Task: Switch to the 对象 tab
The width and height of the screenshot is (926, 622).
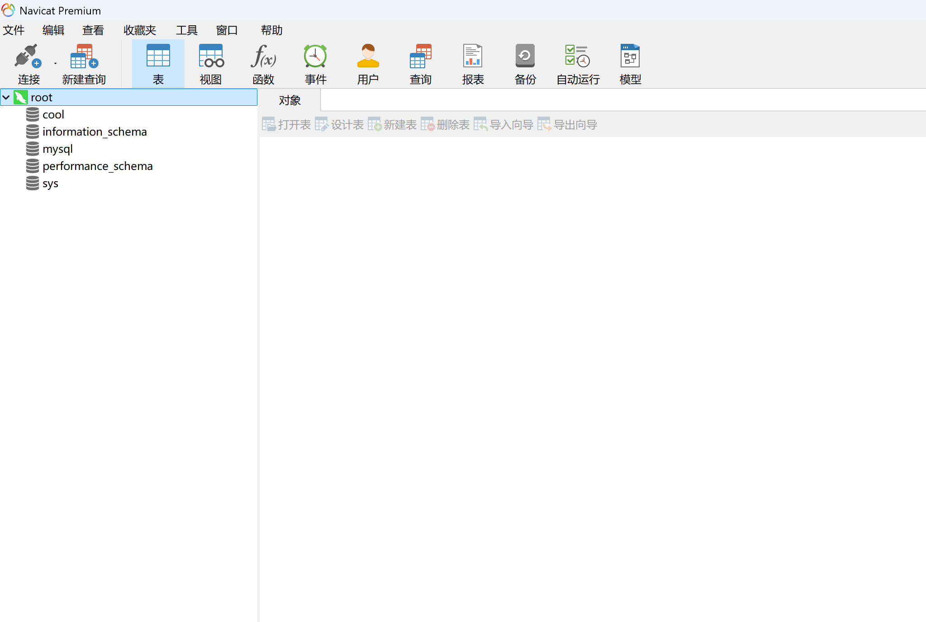Action: [x=290, y=100]
